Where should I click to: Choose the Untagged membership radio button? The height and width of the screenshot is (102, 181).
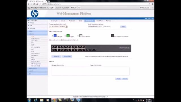52,36
